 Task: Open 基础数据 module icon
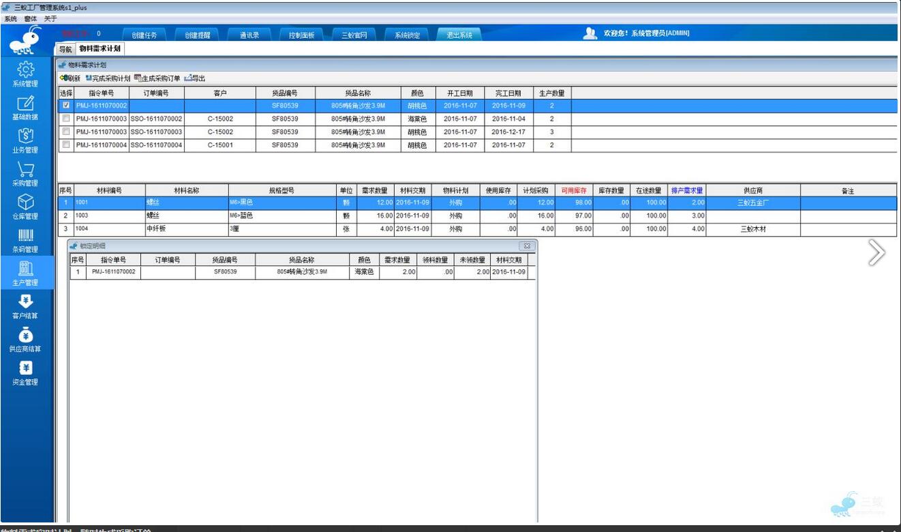(x=25, y=107)
